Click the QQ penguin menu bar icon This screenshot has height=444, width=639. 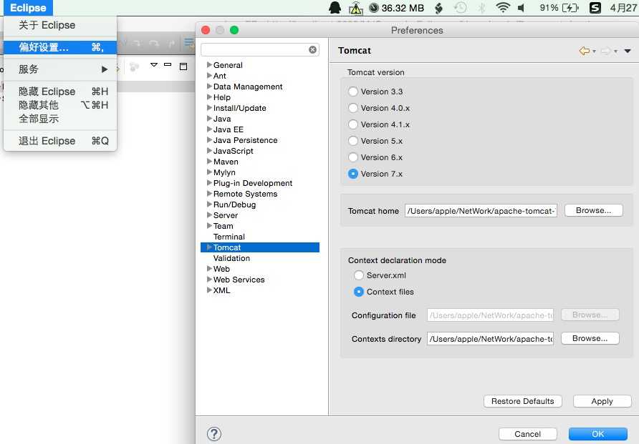click(x=335, y=8)
